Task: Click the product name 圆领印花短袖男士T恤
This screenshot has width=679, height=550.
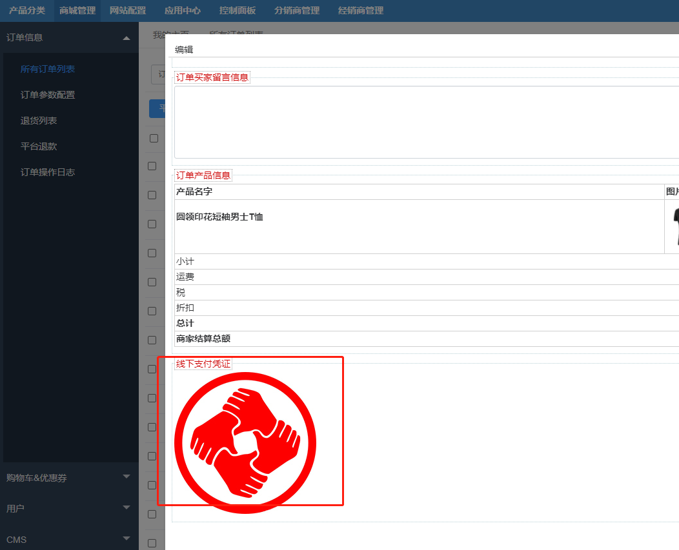Action: pos(219,217)
